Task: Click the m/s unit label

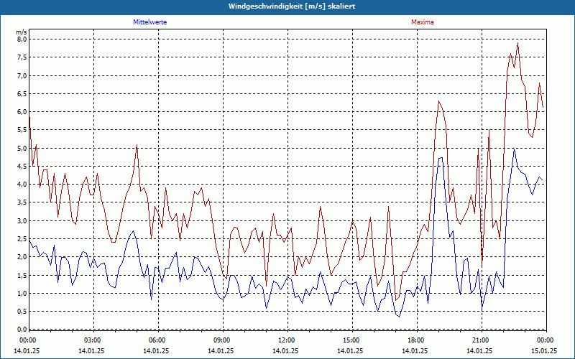Action: [x=22, y=32]
